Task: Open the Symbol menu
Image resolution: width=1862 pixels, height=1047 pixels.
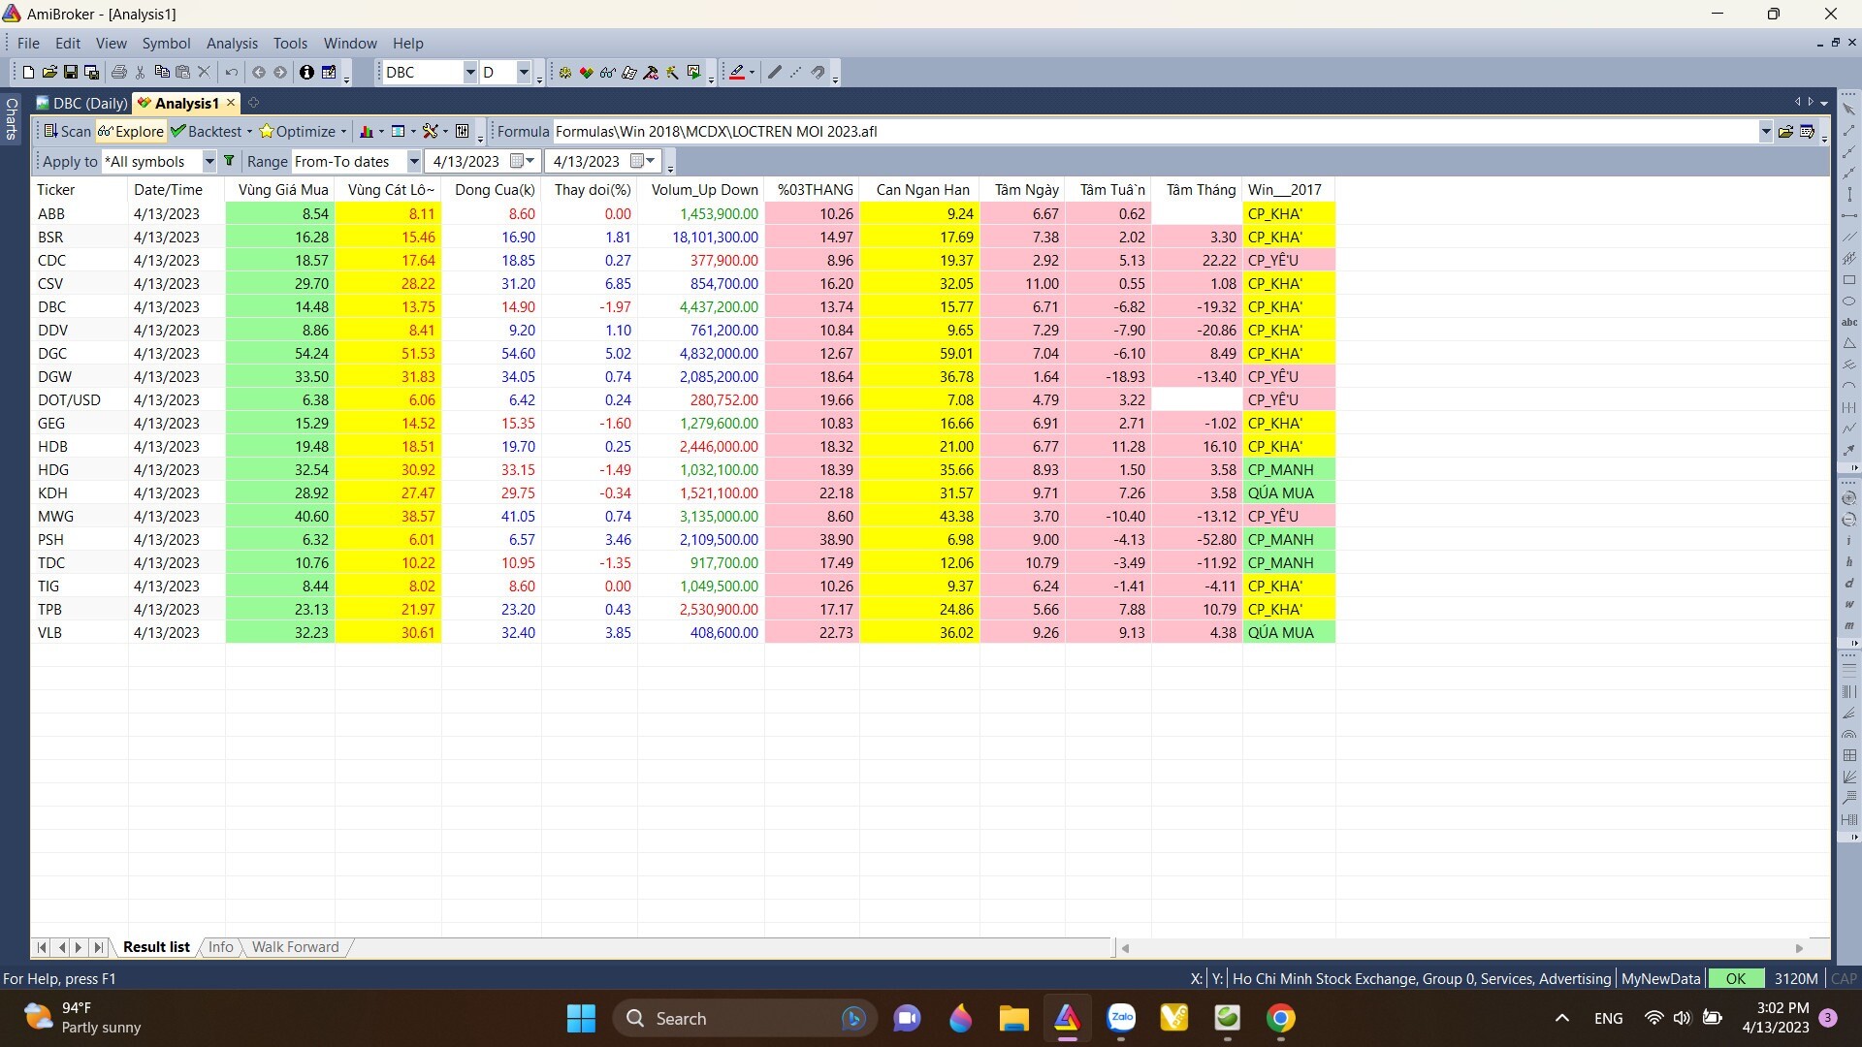Action: [x=166, y=44]
